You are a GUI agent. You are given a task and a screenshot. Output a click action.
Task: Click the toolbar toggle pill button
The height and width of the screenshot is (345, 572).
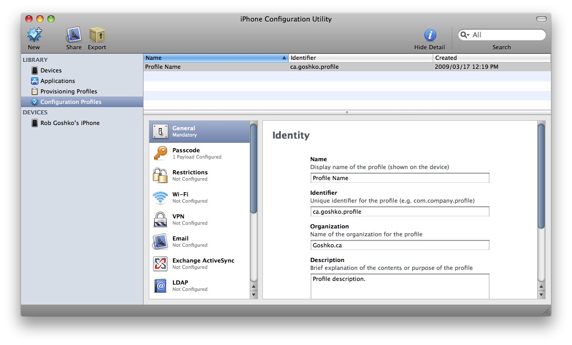click(x=542, y=19)
